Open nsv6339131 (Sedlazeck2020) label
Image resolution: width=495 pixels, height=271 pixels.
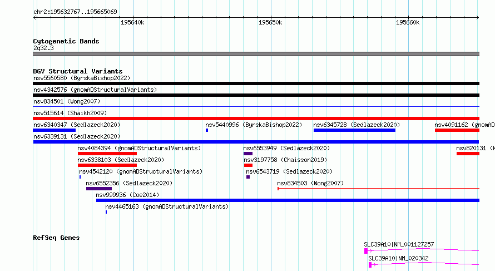[x=77, y=136]
